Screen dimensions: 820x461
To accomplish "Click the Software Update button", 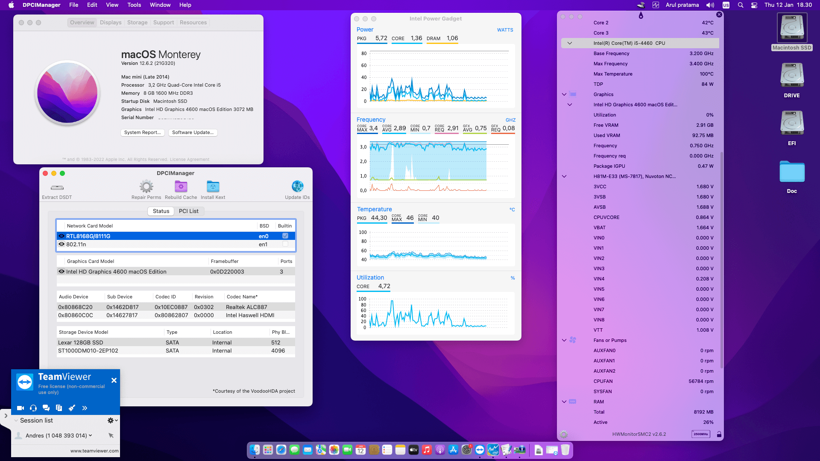I will coord(193,132).
